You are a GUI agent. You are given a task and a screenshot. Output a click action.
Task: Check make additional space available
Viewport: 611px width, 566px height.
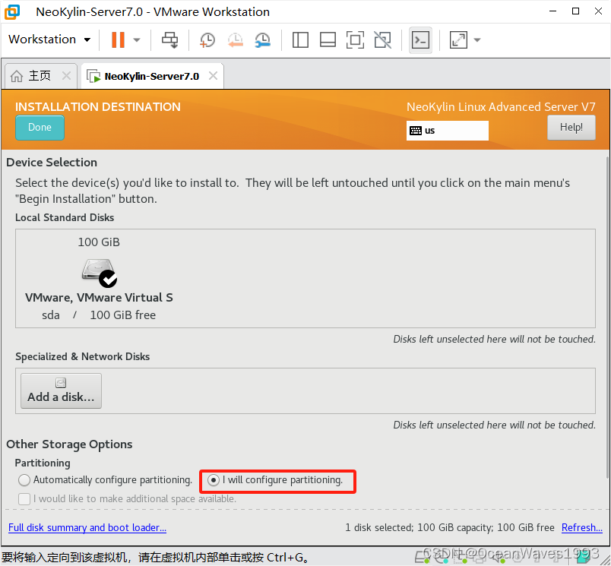(127, 498)
